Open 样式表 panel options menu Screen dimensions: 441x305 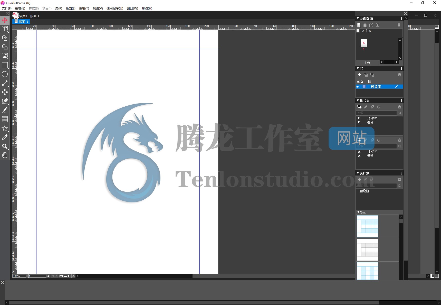coord(401,101)
